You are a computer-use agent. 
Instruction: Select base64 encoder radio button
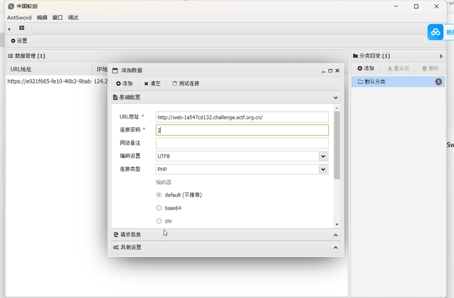[x=159, y=208]
